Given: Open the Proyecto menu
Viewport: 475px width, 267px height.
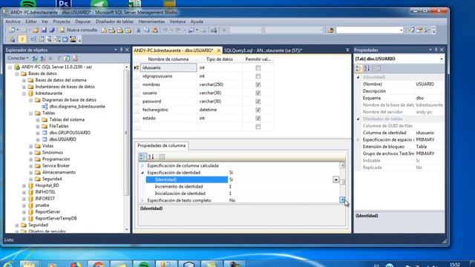Looking at the screenshot, I should pos(62,22).
